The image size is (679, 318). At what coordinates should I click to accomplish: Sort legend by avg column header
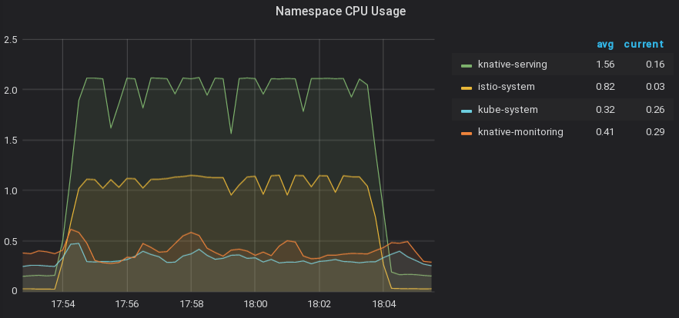tap(604, 44)
